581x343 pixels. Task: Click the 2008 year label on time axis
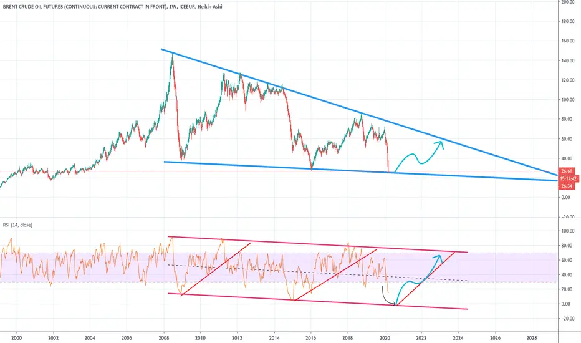click(x=164, y=338)
